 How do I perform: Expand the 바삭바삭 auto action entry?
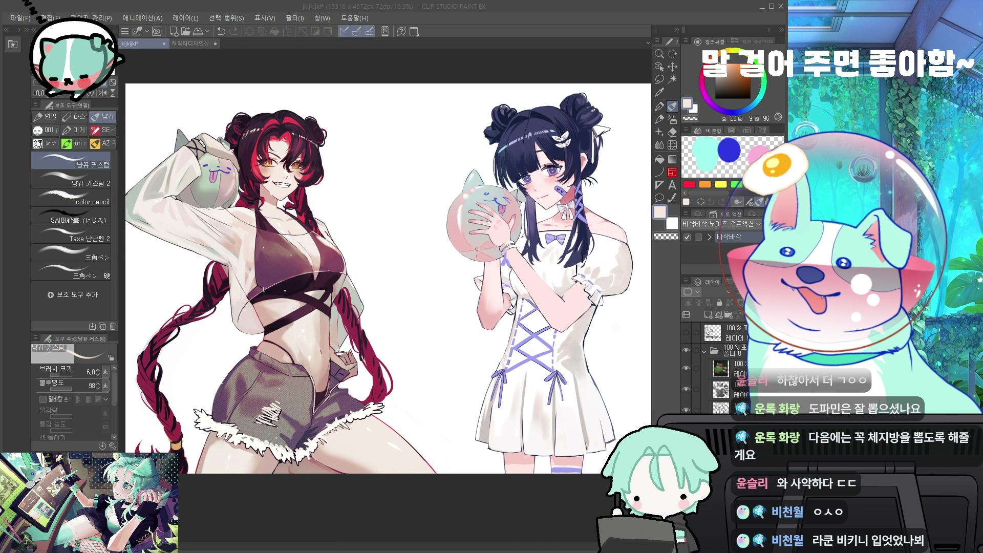(709, 237)
